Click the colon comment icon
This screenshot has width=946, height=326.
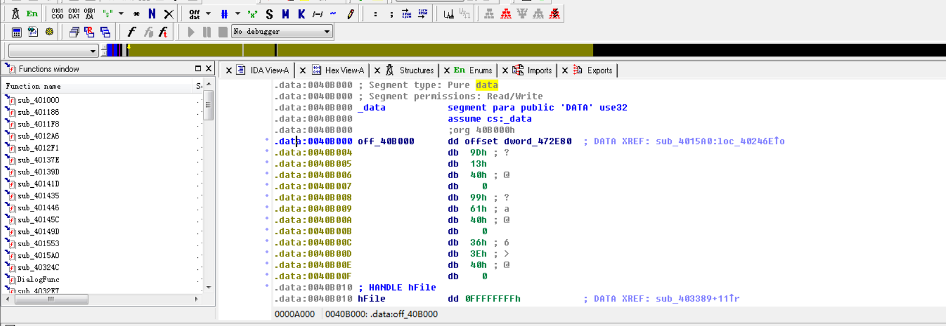click(375, 14)
